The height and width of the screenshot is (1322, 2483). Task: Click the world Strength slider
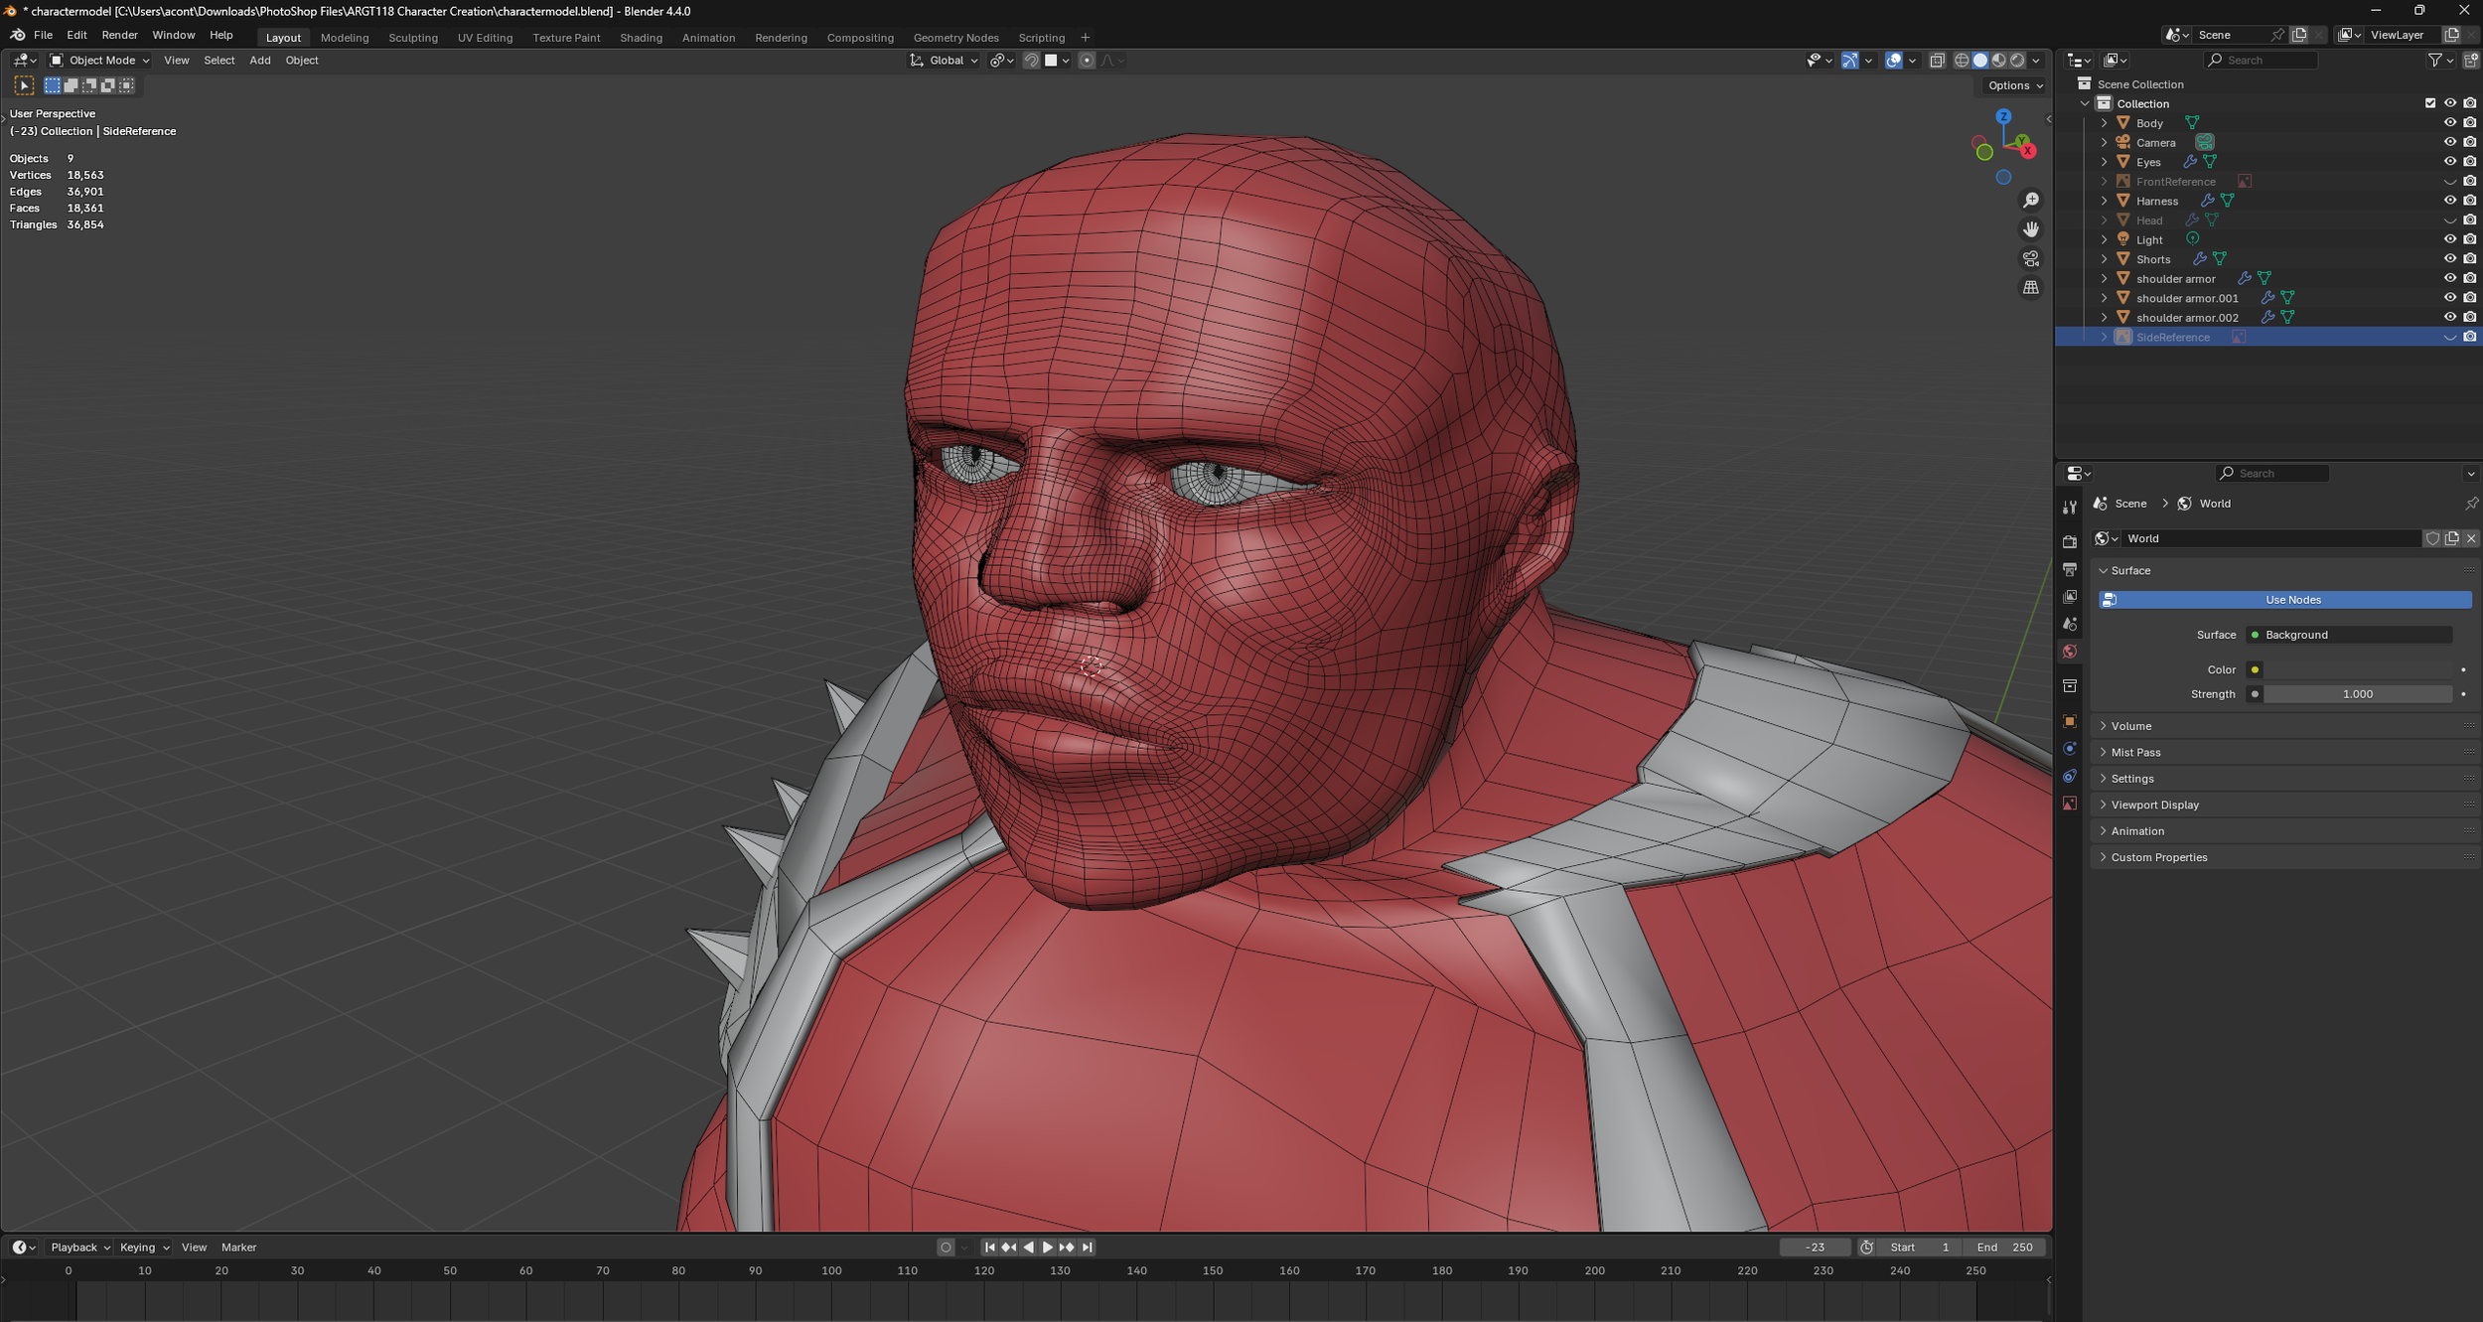click(2357, 694)
